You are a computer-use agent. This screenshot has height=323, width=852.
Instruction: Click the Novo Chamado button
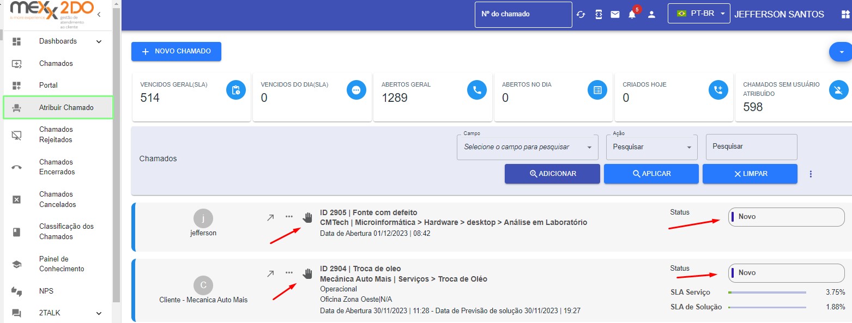coord(176,51)
